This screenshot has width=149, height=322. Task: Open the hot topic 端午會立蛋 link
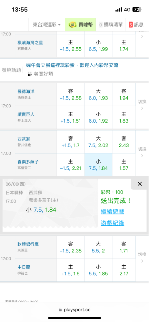(x=72, y=65)
